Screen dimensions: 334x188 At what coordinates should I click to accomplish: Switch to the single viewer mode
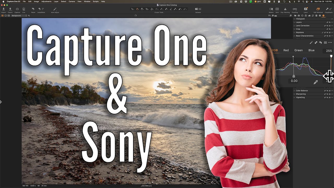pyautogui.click(x=5, y=16)
